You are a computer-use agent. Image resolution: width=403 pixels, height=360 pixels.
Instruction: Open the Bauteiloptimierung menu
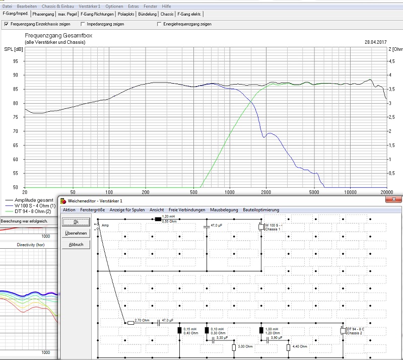click(261, 209)
